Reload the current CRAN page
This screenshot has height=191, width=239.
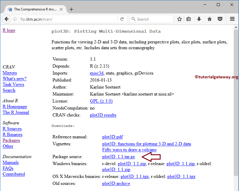coord(122,19)
